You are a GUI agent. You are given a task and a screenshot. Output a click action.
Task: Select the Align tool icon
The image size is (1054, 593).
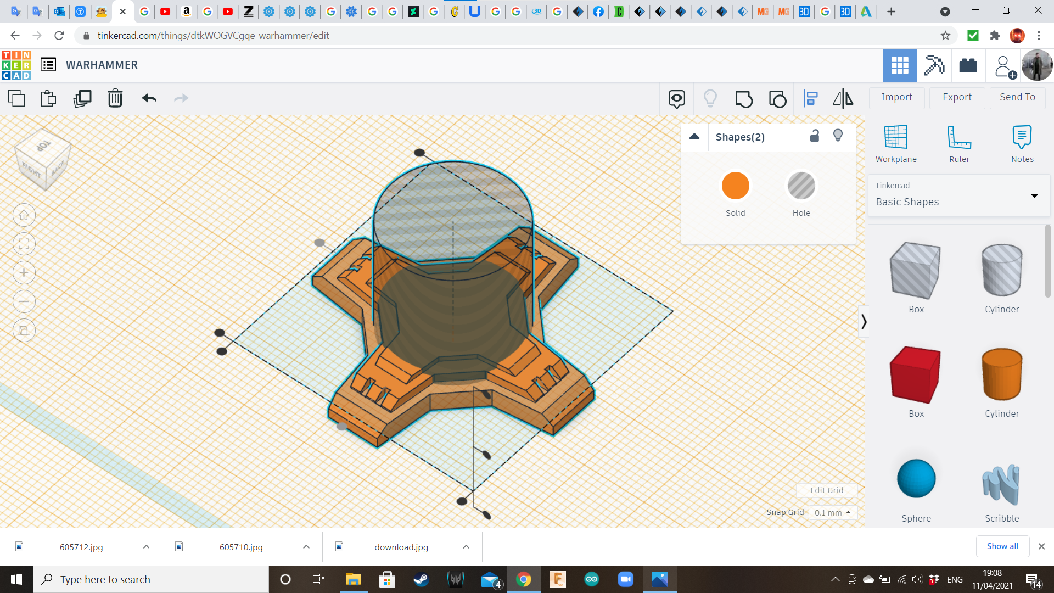(811, 99)
